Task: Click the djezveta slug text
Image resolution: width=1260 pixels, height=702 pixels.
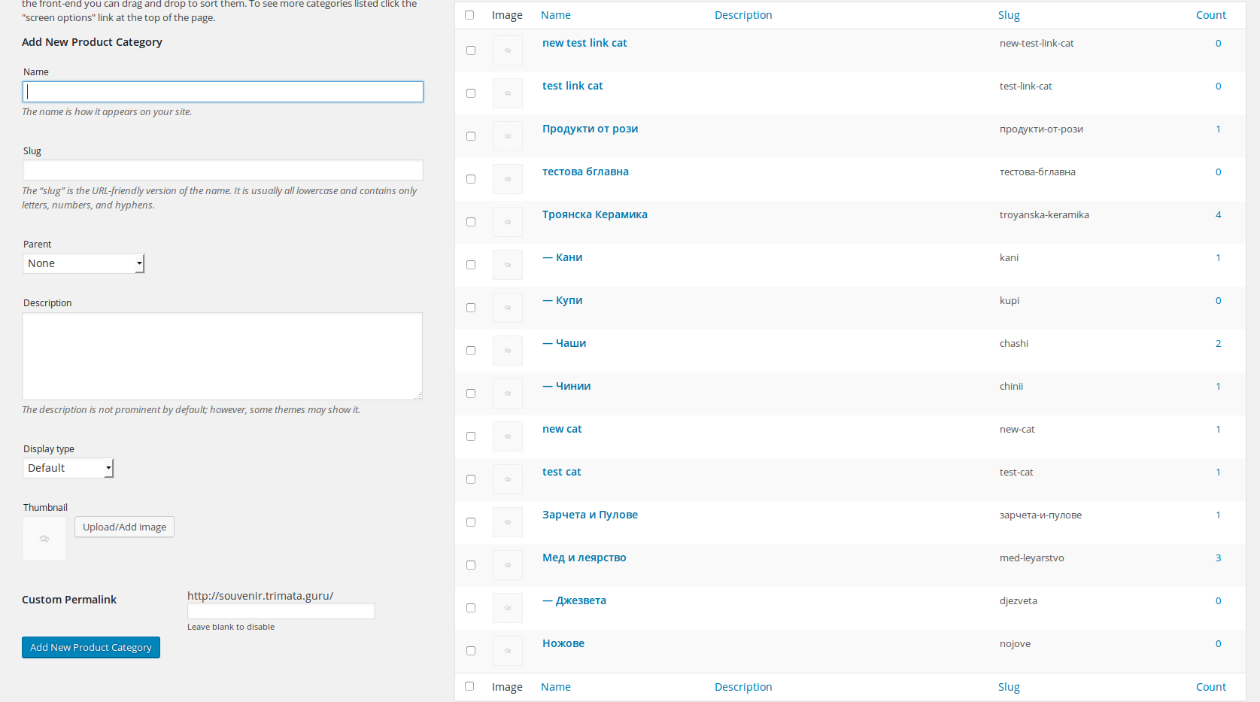Action: [x=1019, y=600]
